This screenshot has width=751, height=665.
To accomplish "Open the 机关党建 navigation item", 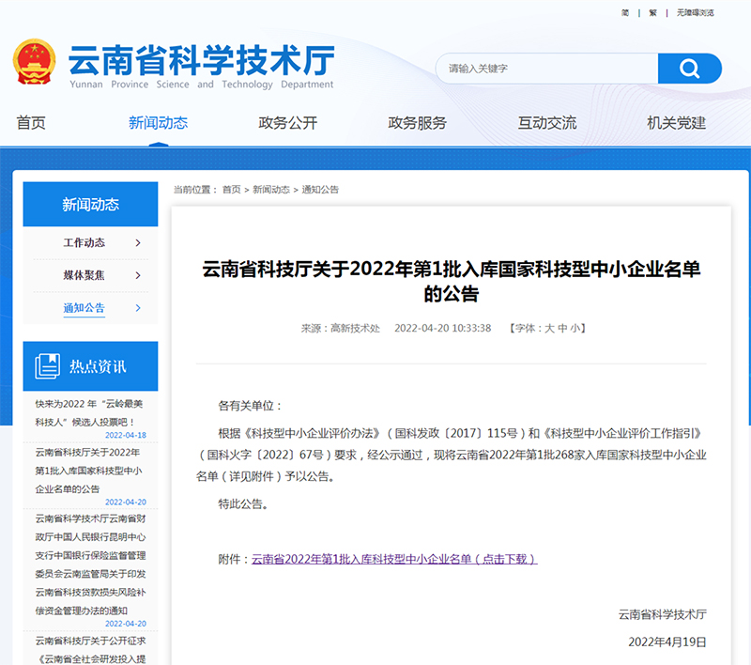I will 676,123.
